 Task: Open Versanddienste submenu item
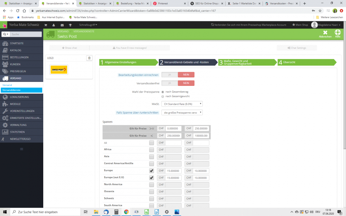[21, 90]
